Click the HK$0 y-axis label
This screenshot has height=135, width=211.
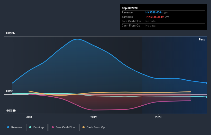10,91
